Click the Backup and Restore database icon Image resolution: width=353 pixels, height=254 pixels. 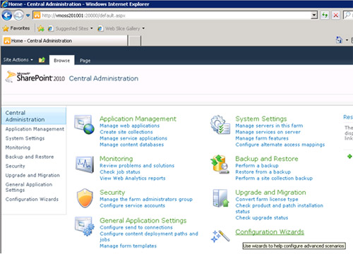click(x=220, y=164)
